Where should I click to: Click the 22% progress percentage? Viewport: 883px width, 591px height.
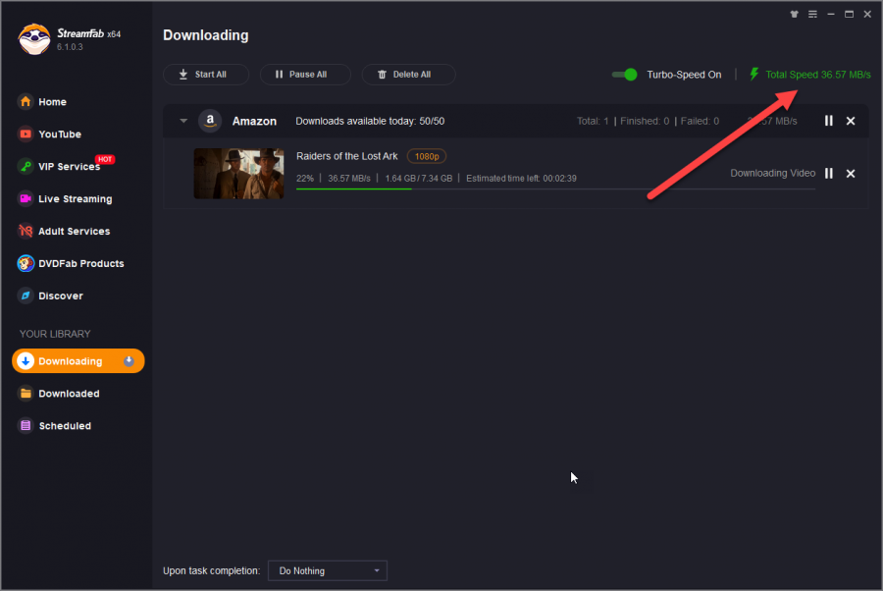coord(305,178)
